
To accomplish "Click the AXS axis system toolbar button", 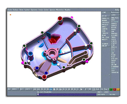I will tap(39, 89).
